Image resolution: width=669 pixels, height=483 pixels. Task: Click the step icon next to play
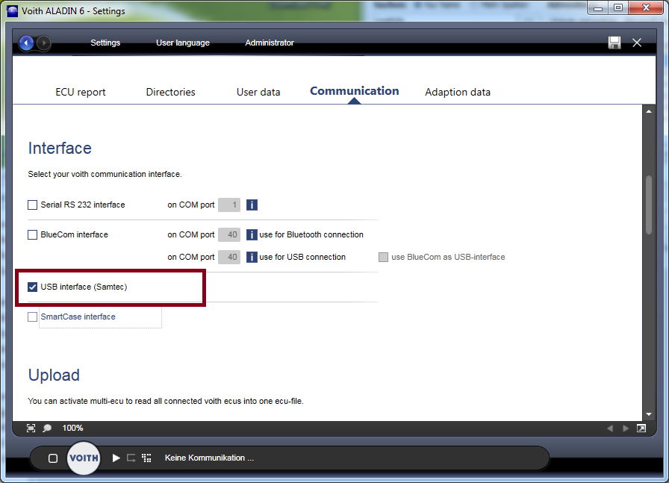click(131, 458)
